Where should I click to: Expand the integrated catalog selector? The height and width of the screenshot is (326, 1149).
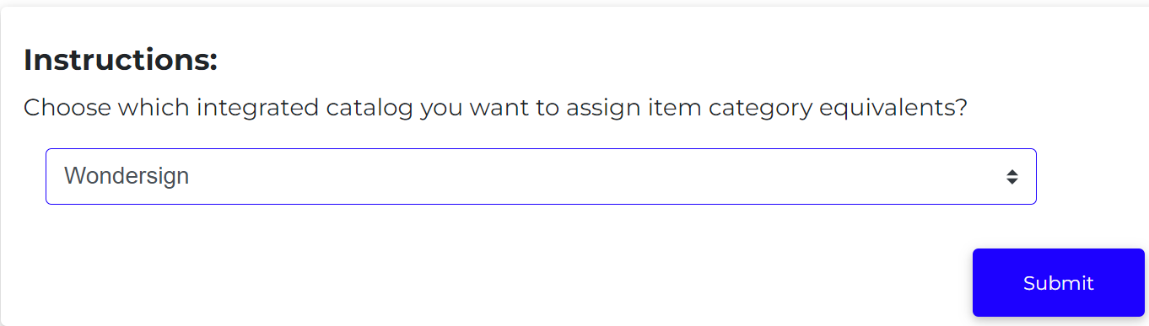click(x=541, y=176)
